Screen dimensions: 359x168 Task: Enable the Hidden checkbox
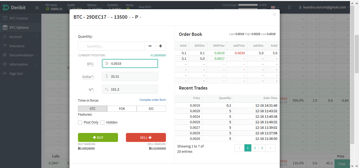[x=102, y=122]
